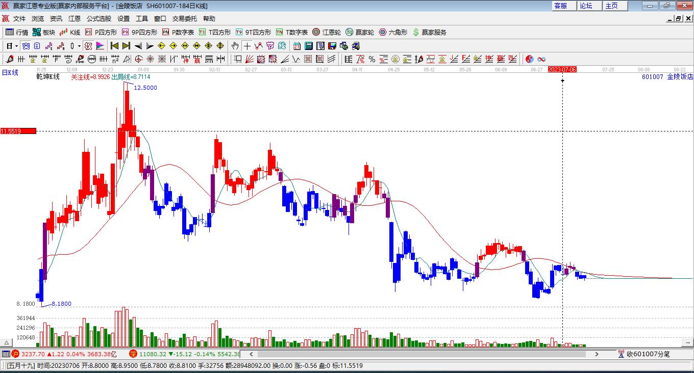Open the 工具 menu
The width and height of the screenshot is (694, 373).
point(142,19)
